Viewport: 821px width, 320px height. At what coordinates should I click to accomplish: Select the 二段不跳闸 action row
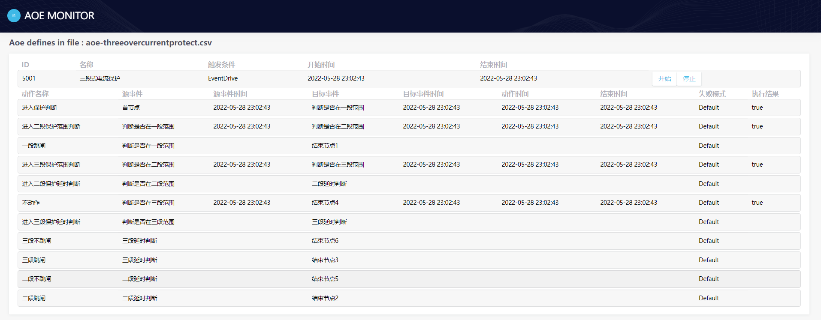[409, 279]
